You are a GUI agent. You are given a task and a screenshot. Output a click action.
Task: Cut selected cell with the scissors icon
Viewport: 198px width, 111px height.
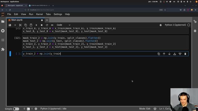tap(20, 25)
